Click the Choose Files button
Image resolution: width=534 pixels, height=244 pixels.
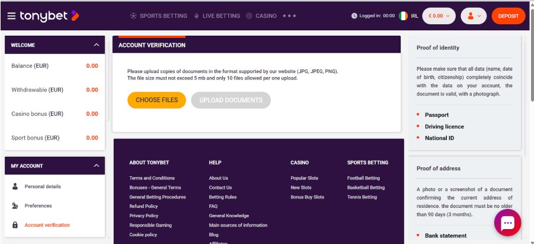coord(156,100)
